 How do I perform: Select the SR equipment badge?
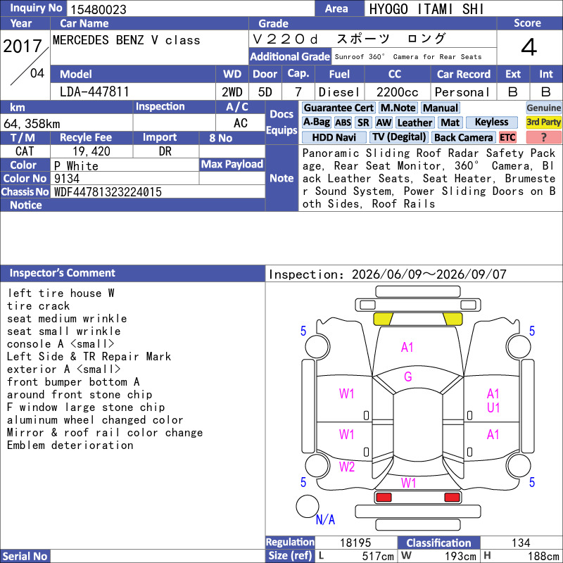click(x=363, y=122)
